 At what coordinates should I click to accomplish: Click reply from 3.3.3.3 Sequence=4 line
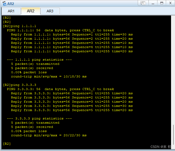72,106
